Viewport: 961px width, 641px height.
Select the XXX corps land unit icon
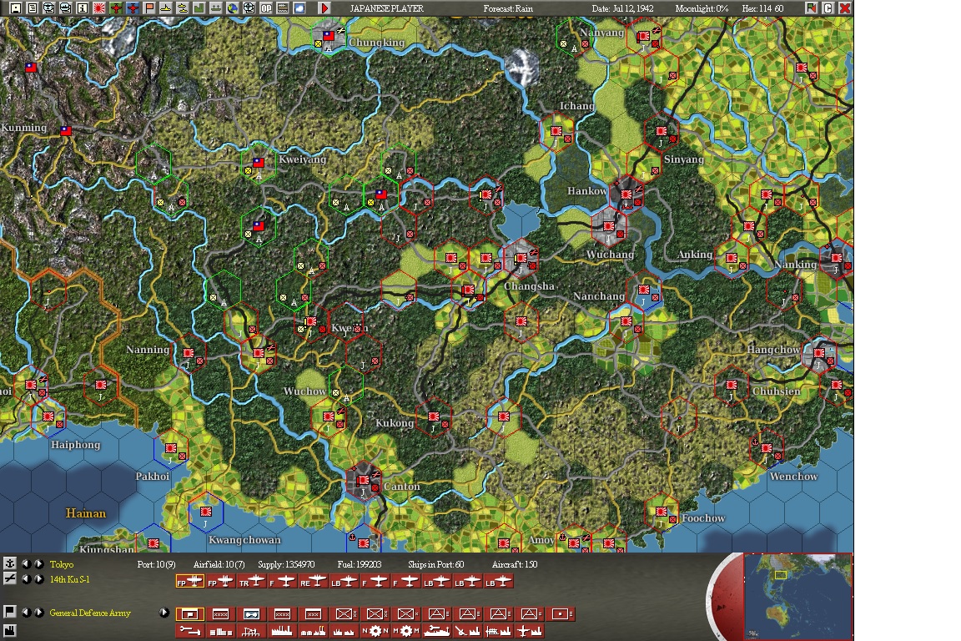point(313,614)
